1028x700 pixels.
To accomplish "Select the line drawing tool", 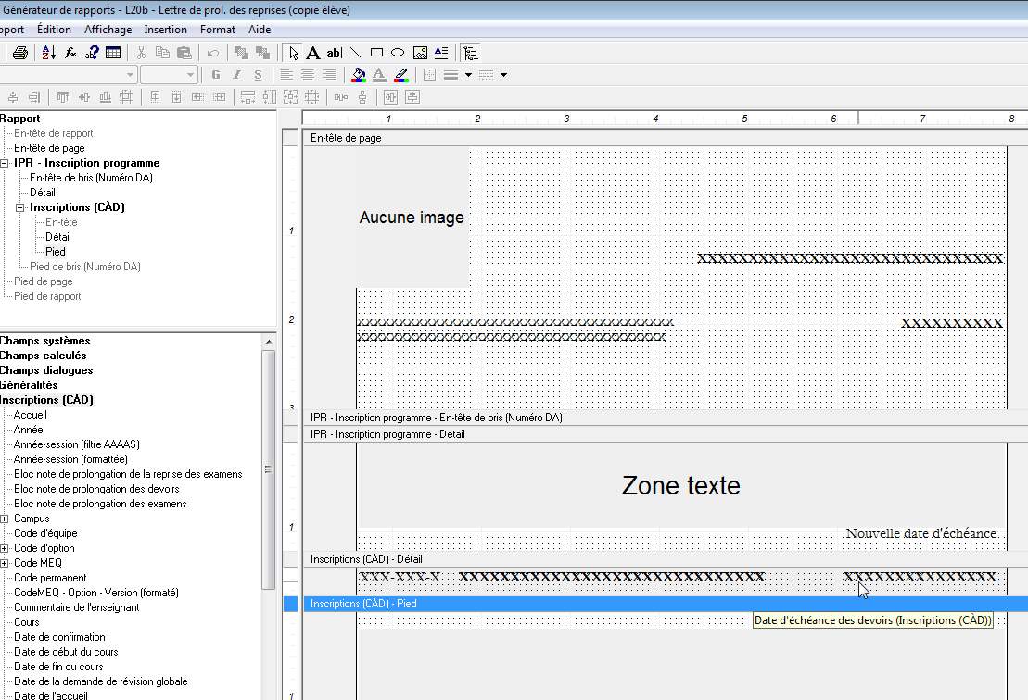I will [355, 53].
